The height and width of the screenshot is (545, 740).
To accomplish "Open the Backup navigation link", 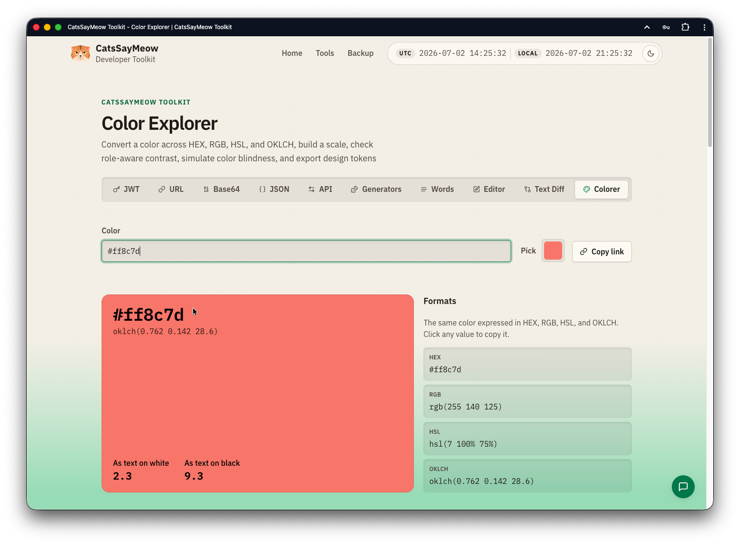I will 360,53.
